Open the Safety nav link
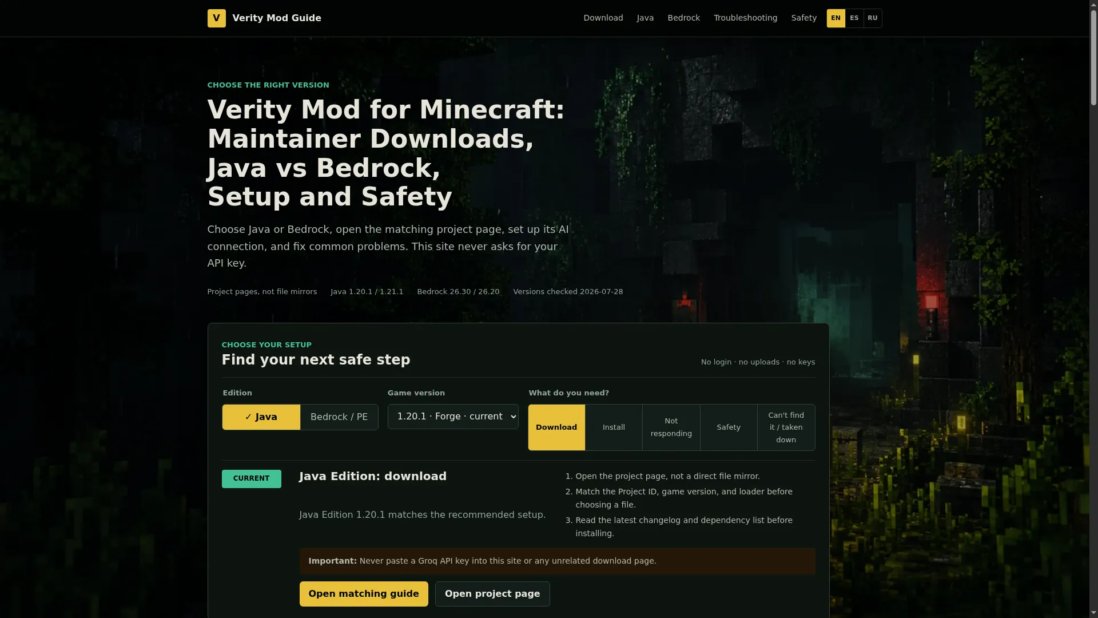 803,18
